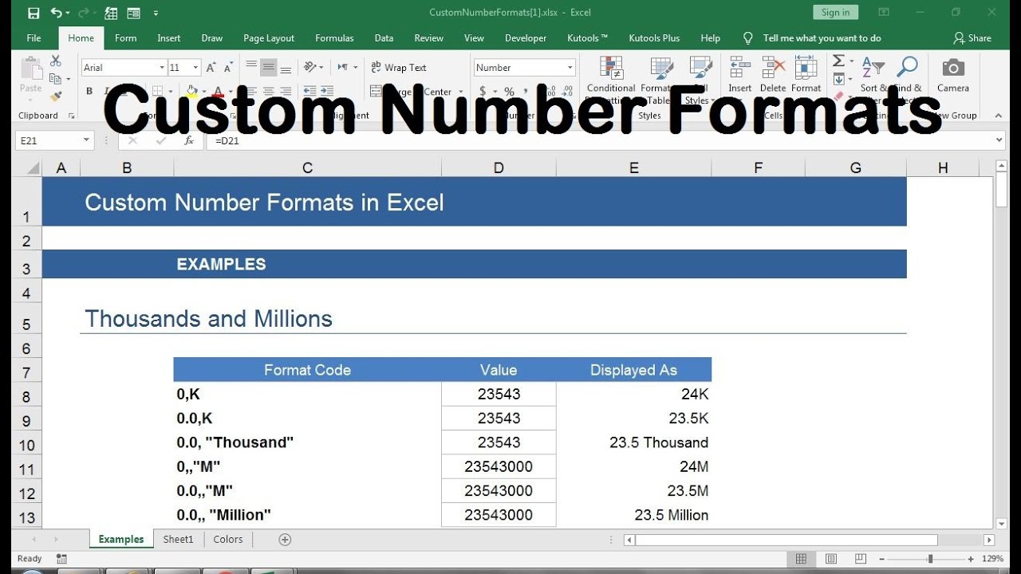The height and width of the screenshot is (574, 1021).
Task: Toggle Wrap Text for the cell
Action: [x=398, y=68]
